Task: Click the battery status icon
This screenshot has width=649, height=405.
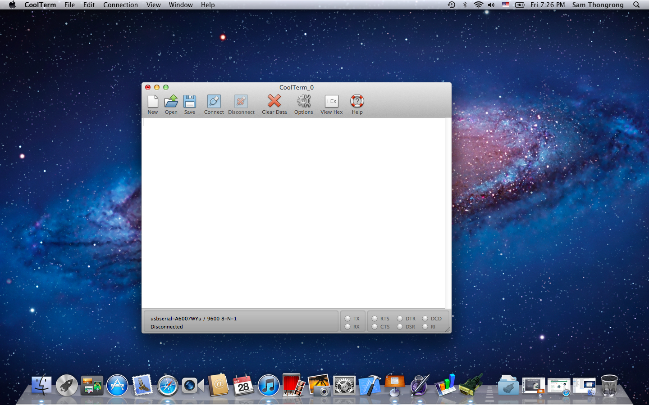Action: 520,5
